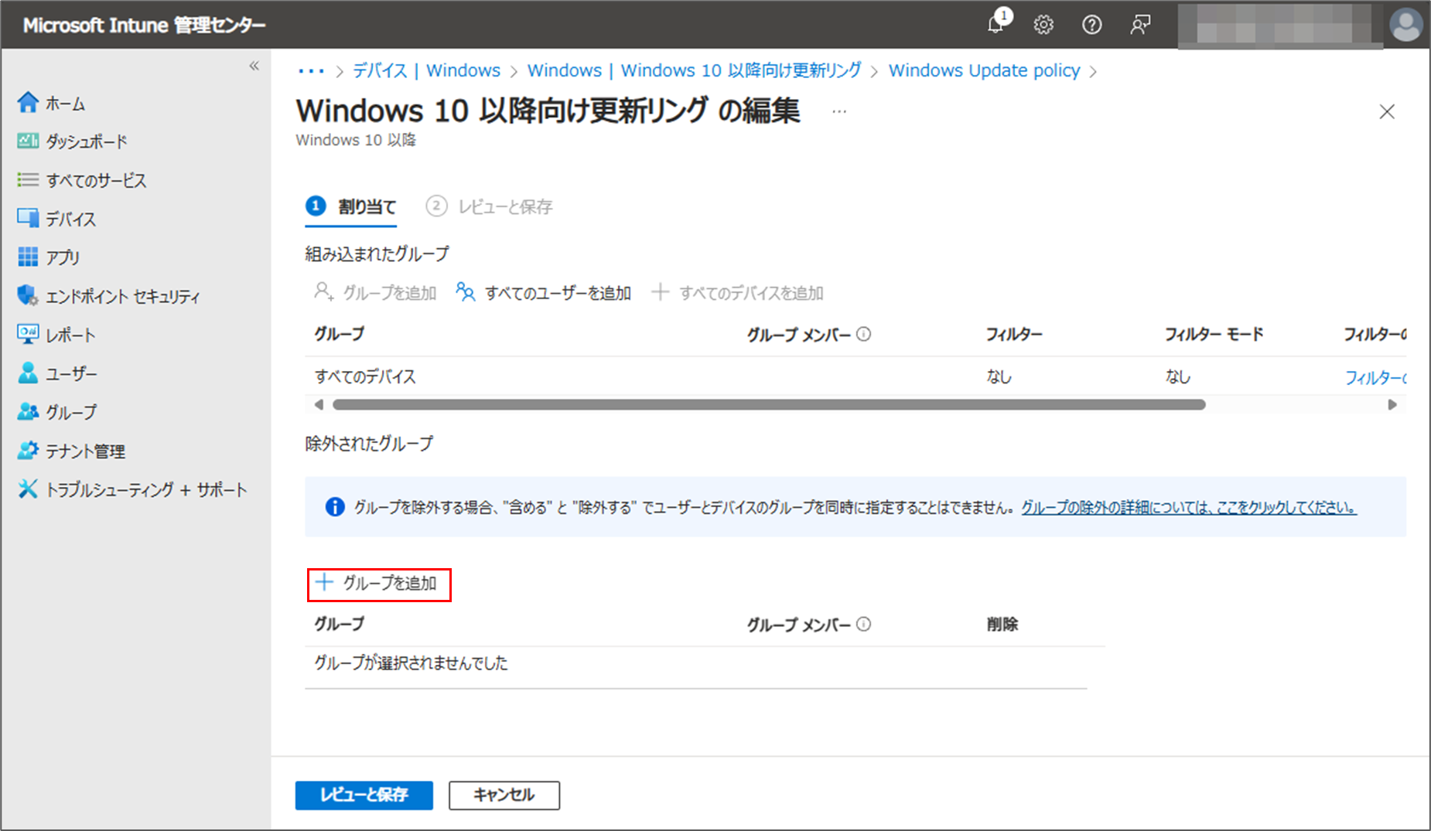Click the フィルター モード column header
Viewport: 1431px width, 831px height.
(1214, 334)
